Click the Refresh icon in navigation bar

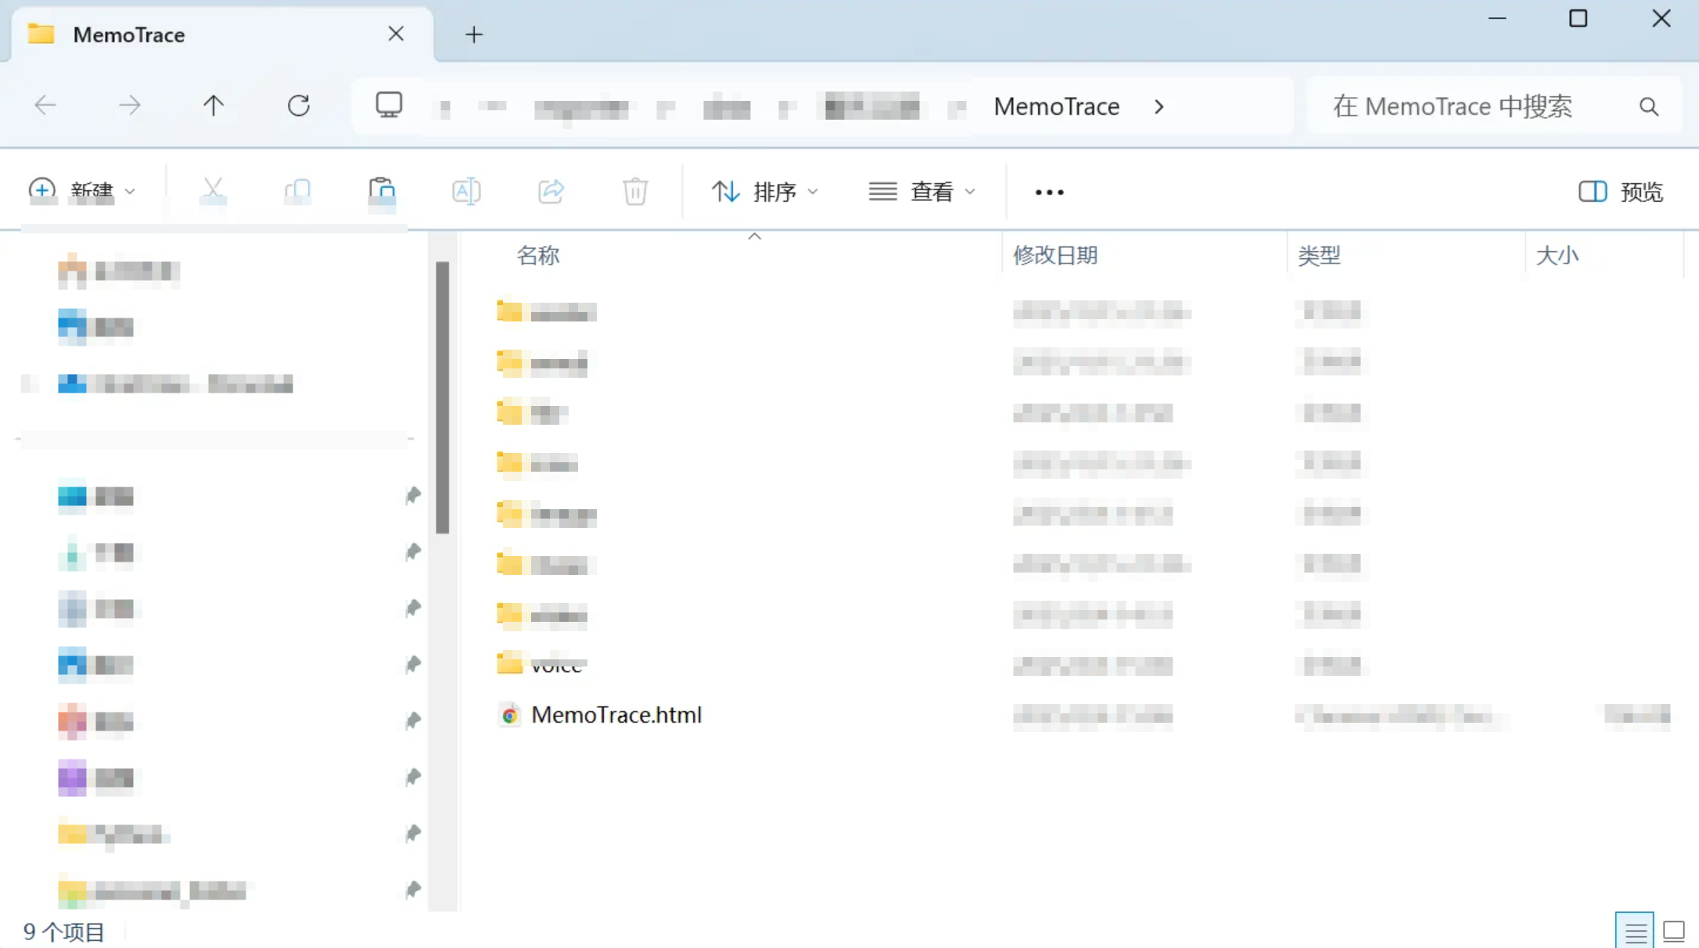click(299, 106)
